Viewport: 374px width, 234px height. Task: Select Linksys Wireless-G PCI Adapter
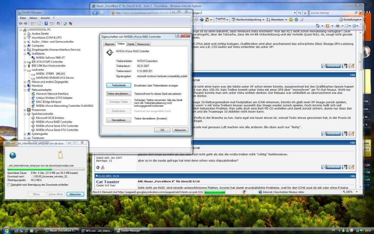click(54, 98)
